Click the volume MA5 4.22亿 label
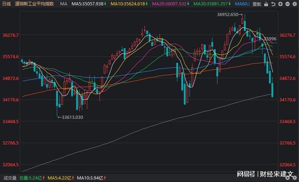This screenshot has width=299, height=182. (x=61, y=178)
